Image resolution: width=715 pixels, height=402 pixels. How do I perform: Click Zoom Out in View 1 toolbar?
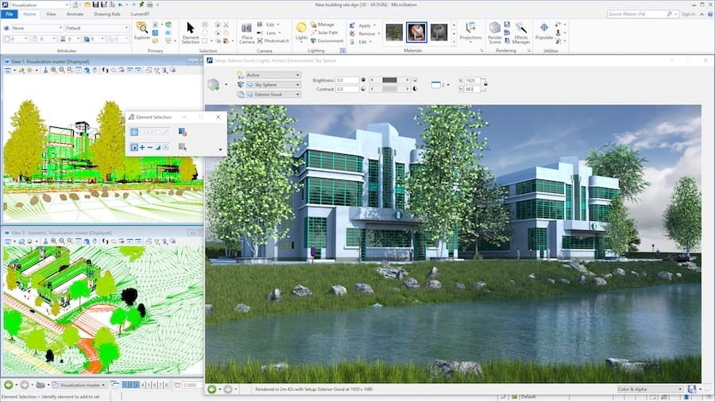pos(61,70)
